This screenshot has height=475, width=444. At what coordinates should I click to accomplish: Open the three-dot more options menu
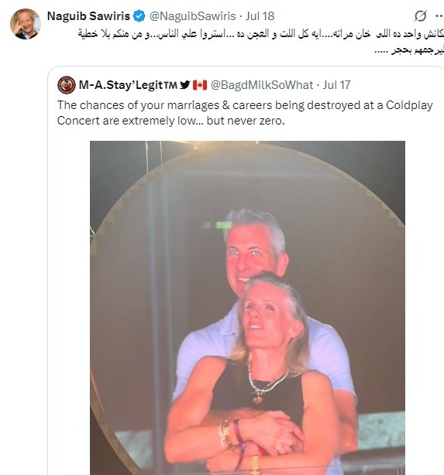[x=439, y=16]
